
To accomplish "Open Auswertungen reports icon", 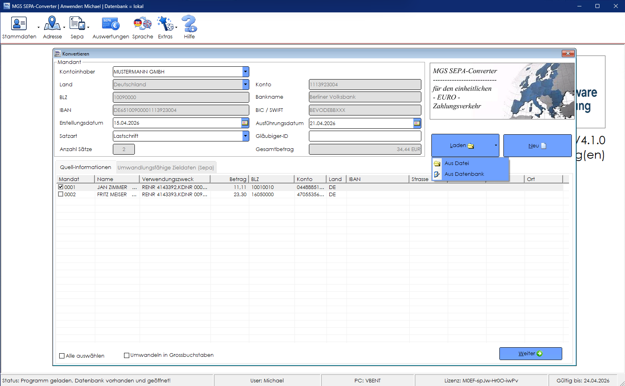I will (110, 24).
